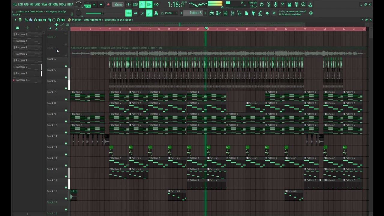Select Pattern 8 in the picker
Screen dimensions: 384x216
pyautogui.click(x=27, y=80)
